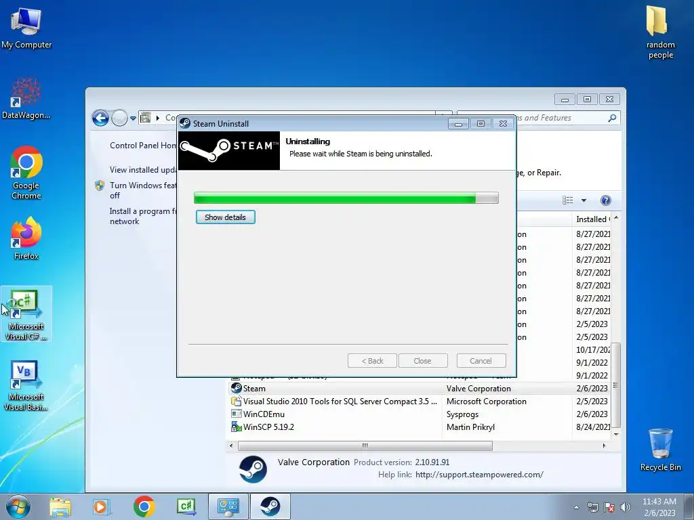Screen dimensions: 694x520
Task: Open Chrome from the taskbar
Action: 144,506
